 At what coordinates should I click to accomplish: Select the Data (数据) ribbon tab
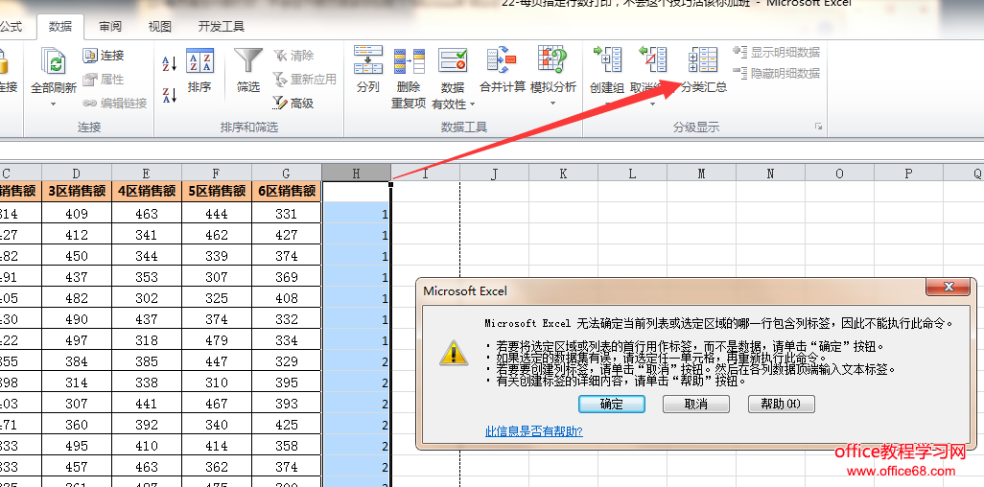click(60, 26)
